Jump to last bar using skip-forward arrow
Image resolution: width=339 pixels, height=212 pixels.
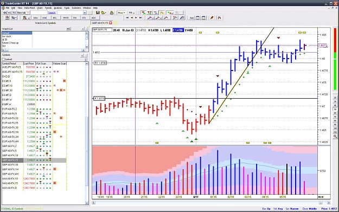pyautogui.click(x=140, y=18)
